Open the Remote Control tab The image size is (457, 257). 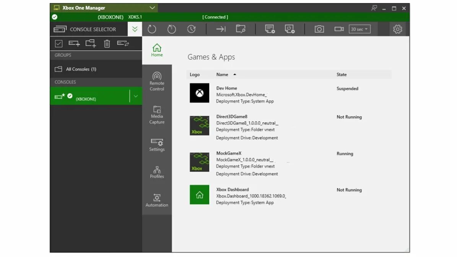click(x=157, y=81)
